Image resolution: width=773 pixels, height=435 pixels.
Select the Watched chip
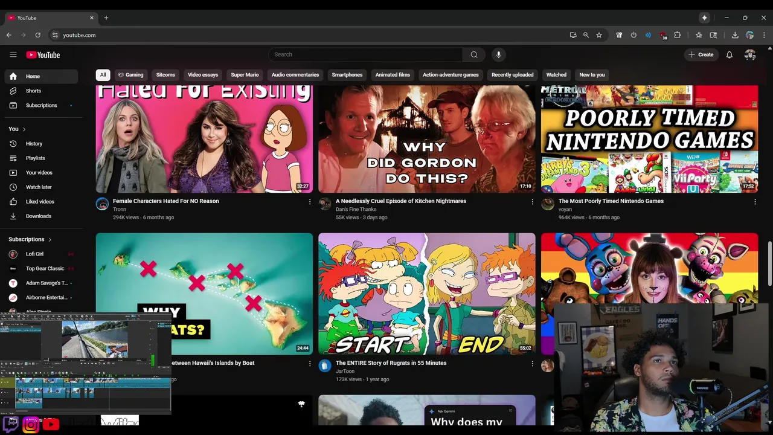pyautogui.click(x=556, y=75)
